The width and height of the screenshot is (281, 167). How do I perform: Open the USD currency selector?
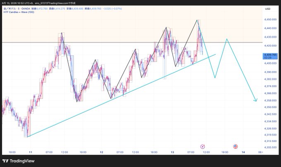267,9
